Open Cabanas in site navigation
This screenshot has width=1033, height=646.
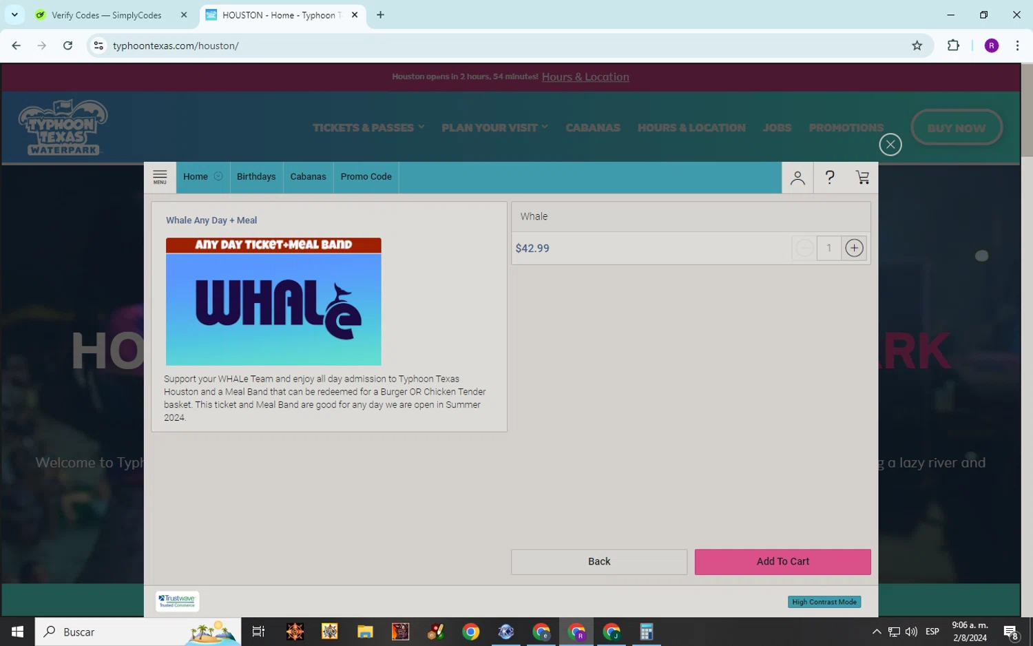[x=593, y=128]
